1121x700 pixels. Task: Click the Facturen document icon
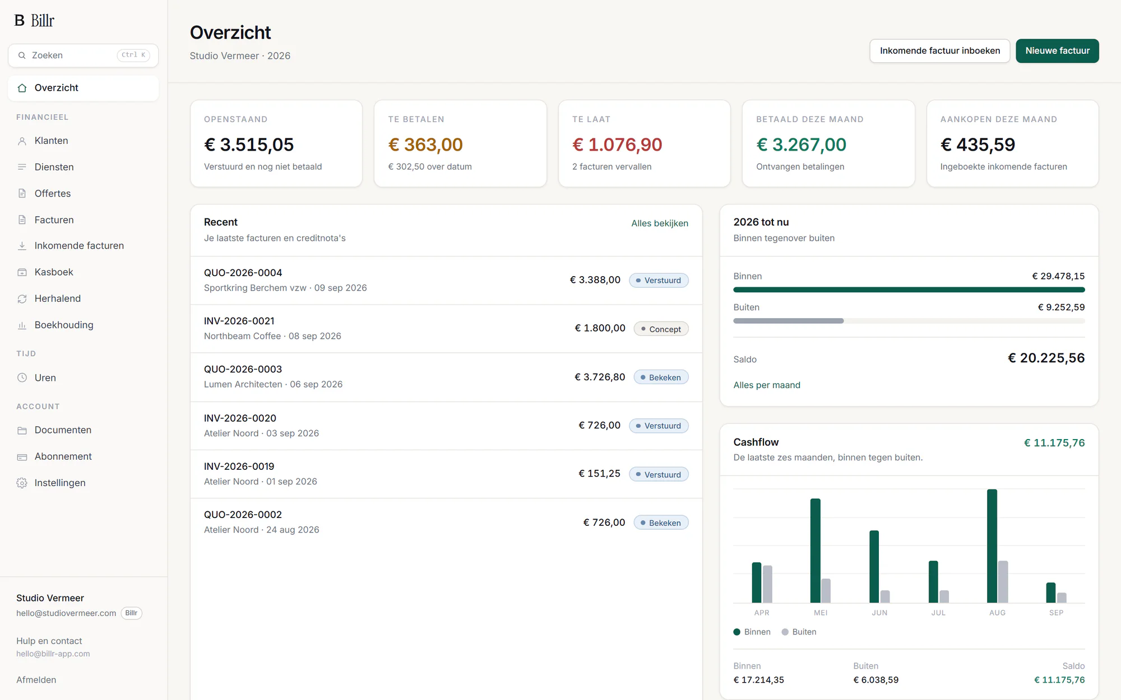point(22,220)
